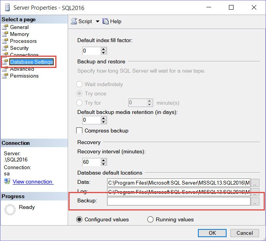
Task: Click the View connection computer icon
Action: click(x=7, y=181)
